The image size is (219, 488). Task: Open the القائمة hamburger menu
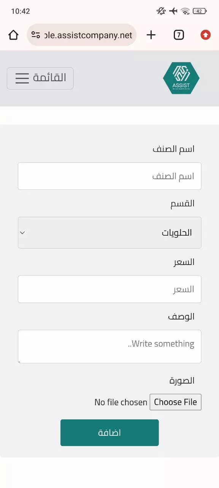click(x=40, y=78)
